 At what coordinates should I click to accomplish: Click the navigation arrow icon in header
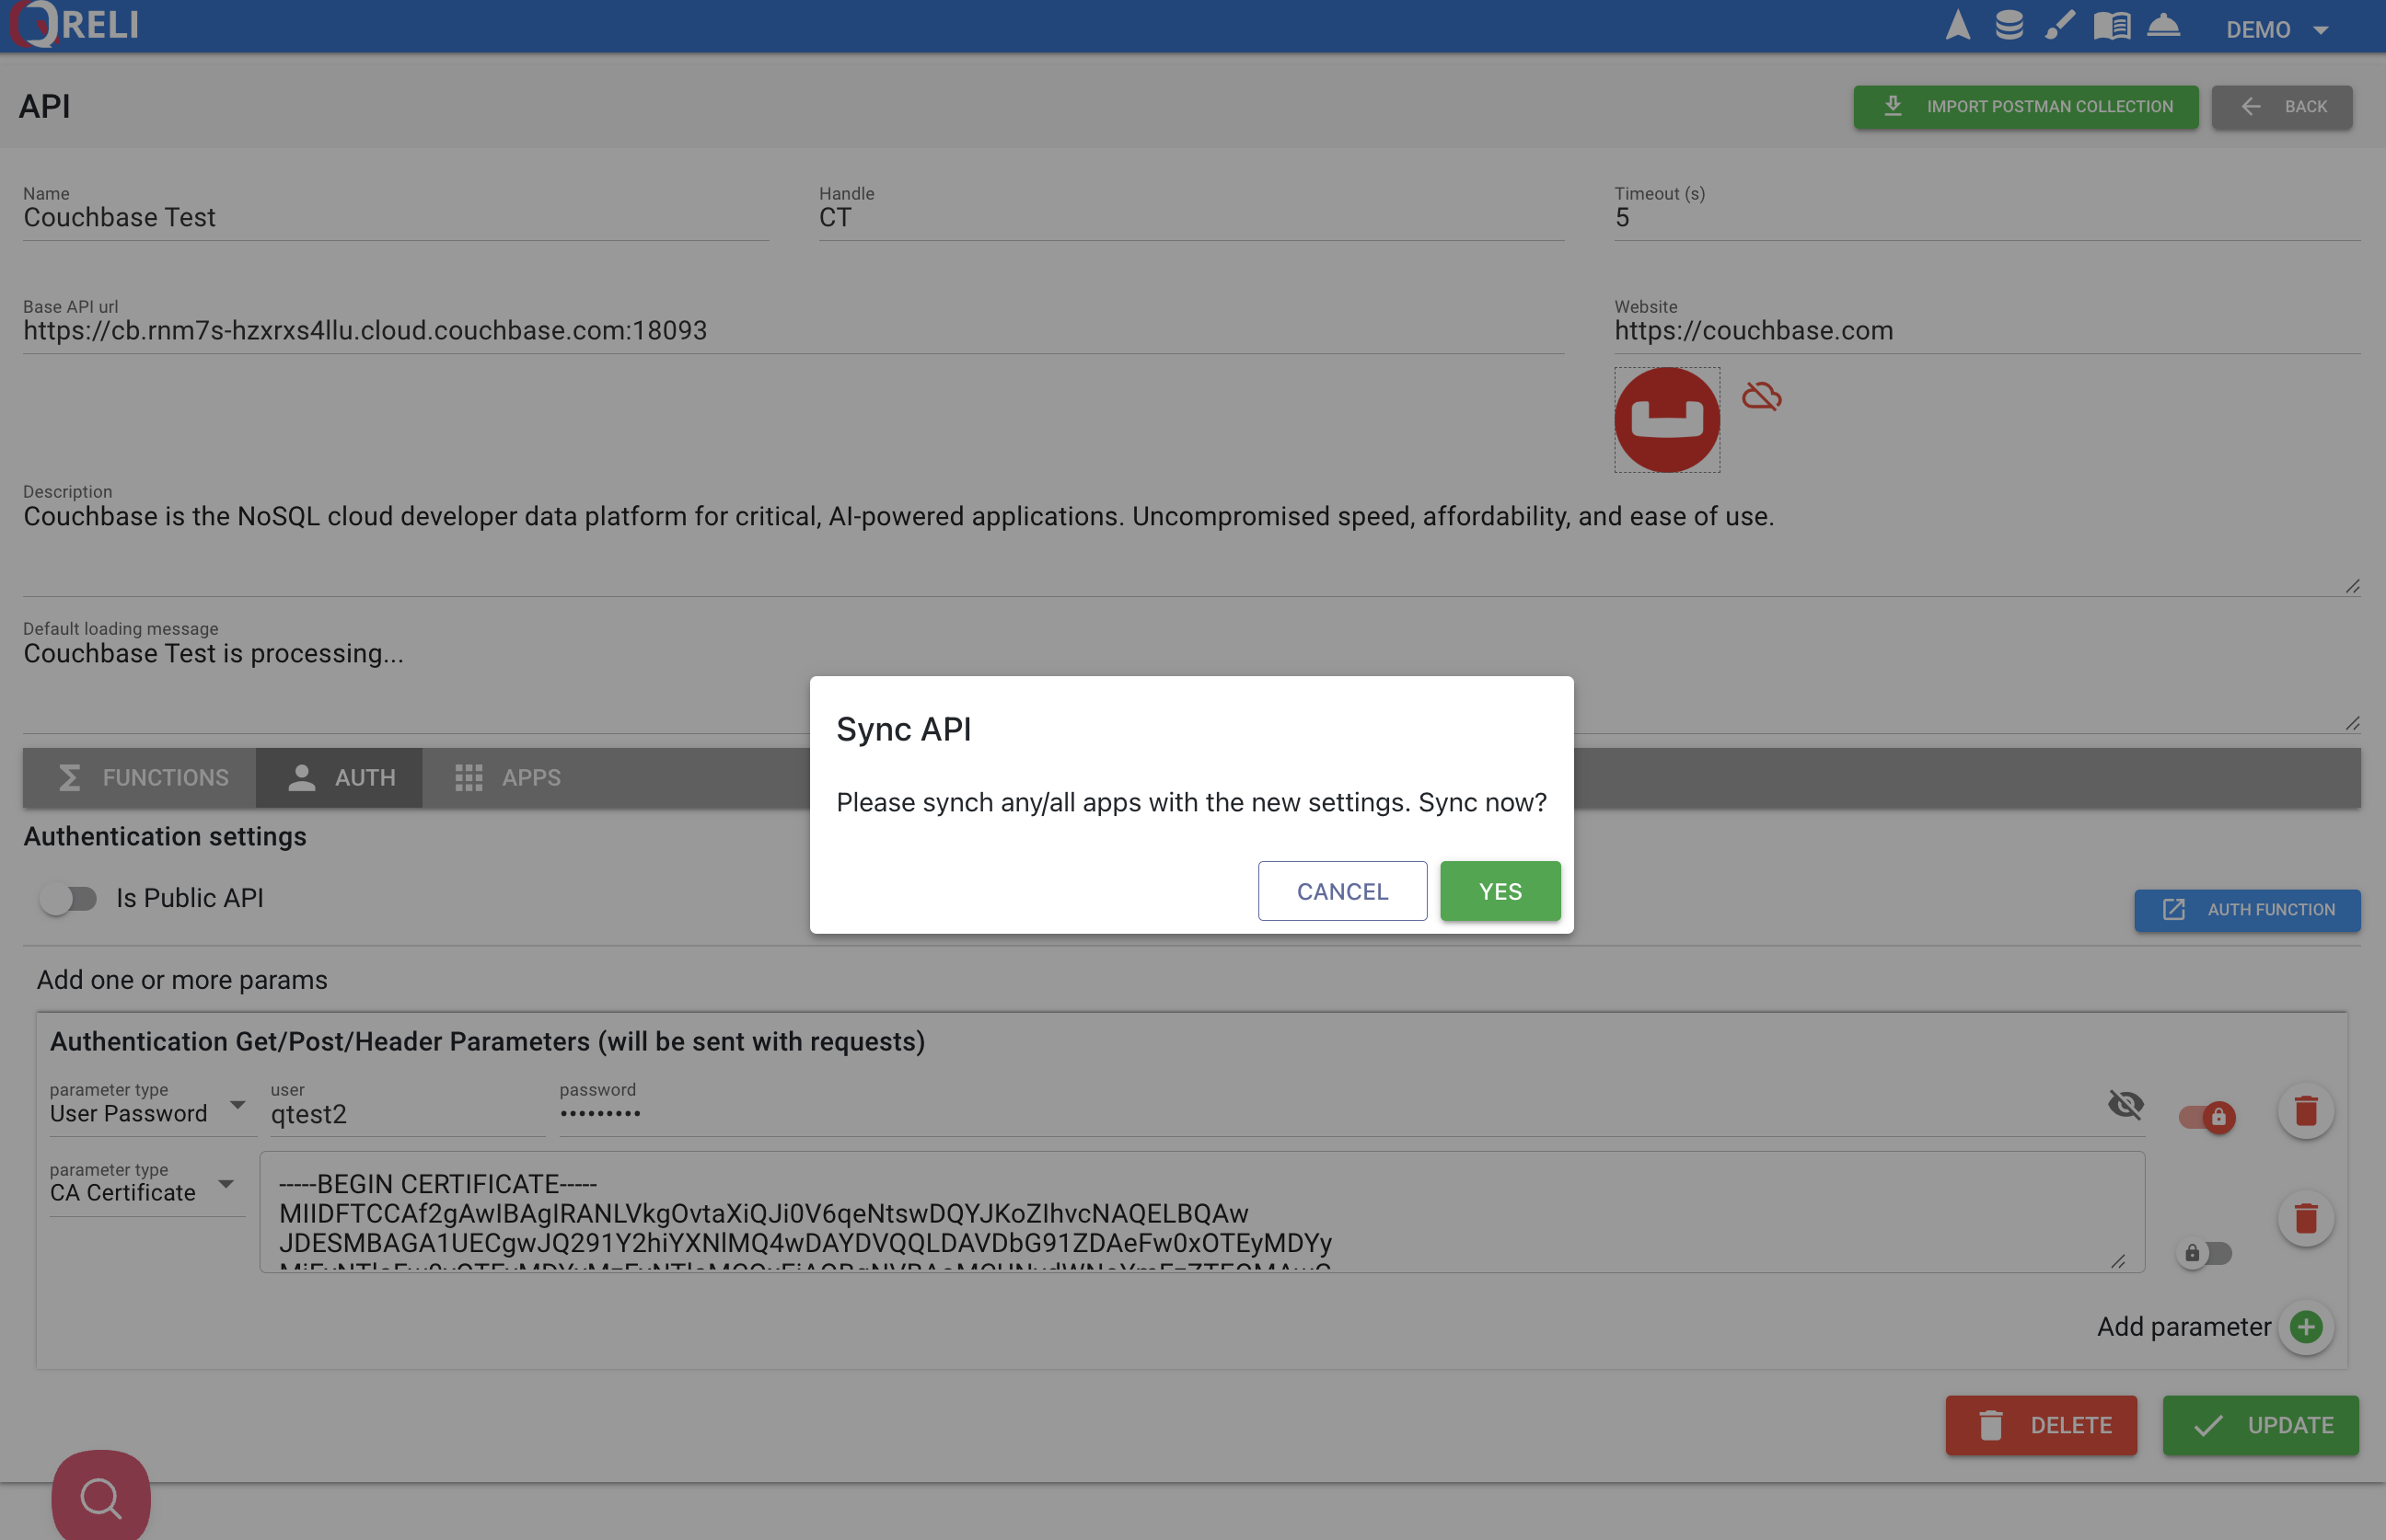click(1958, 26)
